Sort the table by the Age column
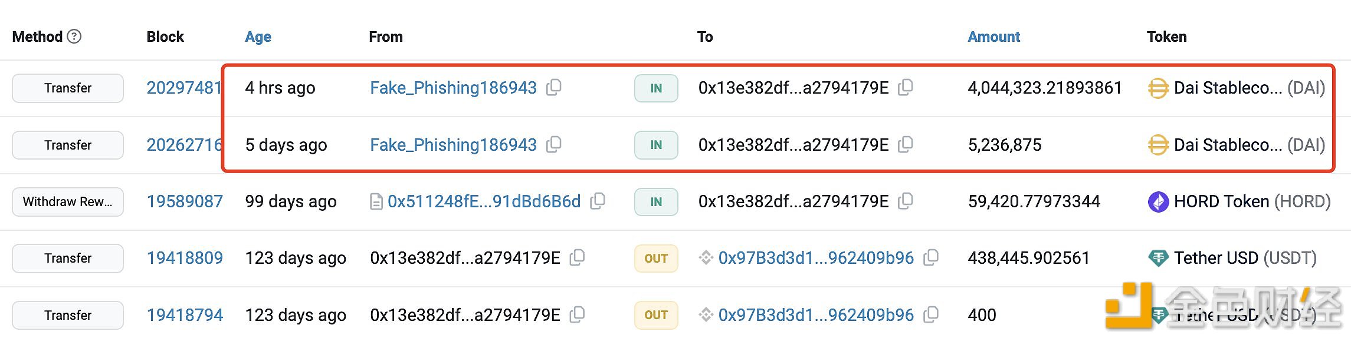 point(258,37)
